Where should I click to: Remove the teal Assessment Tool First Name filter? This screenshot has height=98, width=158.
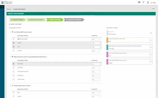point(151,47)
